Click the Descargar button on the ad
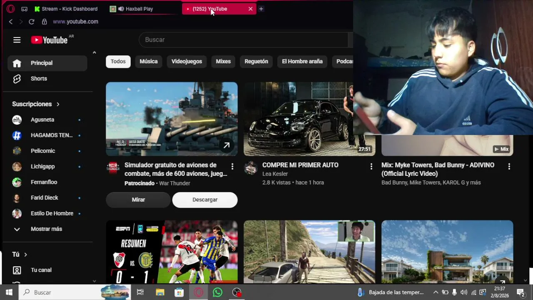This screenshot has width=533, height=300. pos(205,200)
